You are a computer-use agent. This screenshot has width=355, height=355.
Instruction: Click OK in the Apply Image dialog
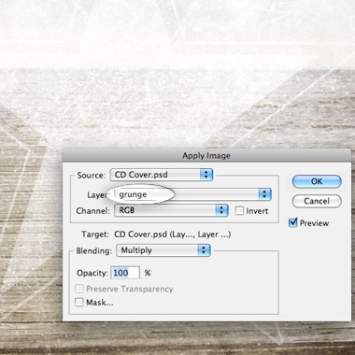[x=317, y=181]
